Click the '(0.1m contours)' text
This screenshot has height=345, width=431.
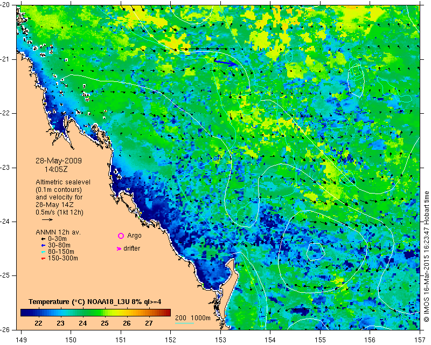point(59,190)
